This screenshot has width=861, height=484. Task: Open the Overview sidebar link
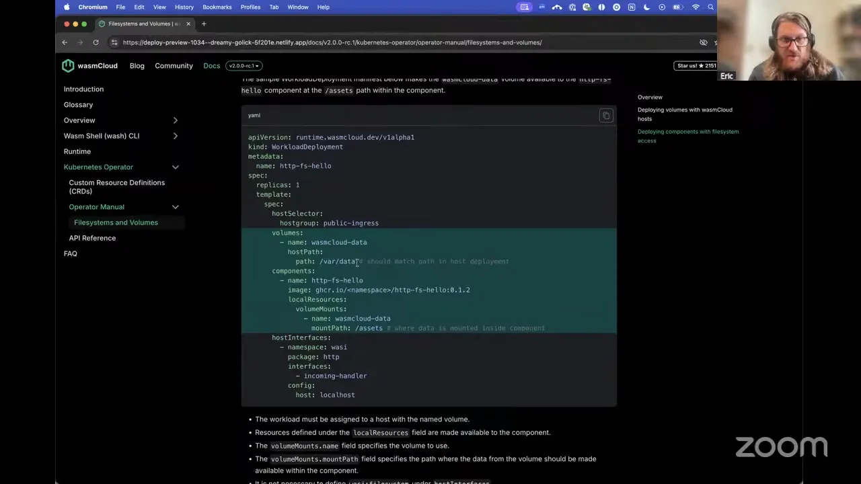tap(79, 120)
